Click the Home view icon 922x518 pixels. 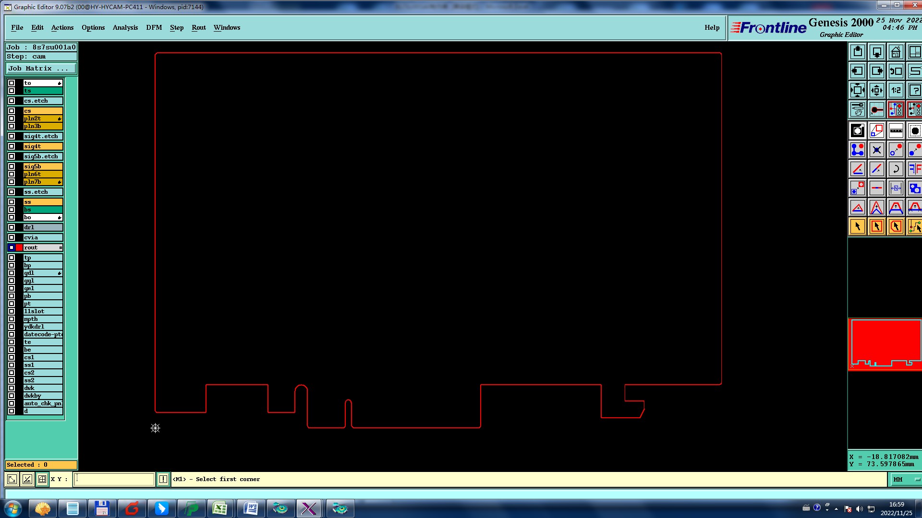click(x=896, y=52)
